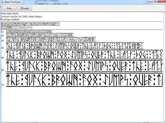Click the scrollbar down arrow

(x=164, y=121)
